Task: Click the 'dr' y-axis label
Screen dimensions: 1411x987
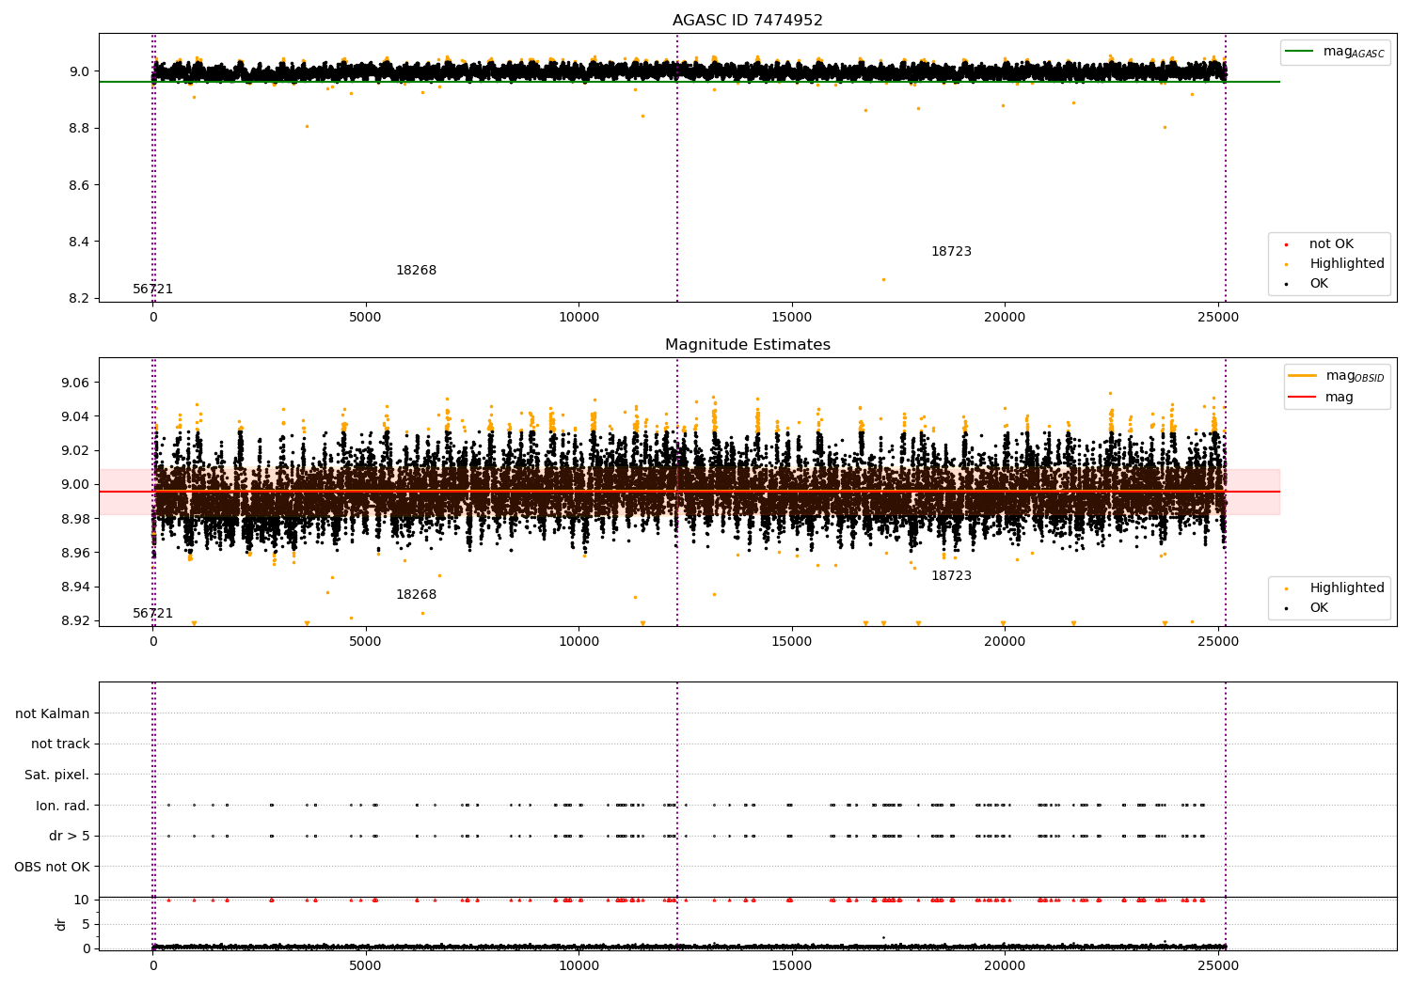Action: coord(61,924)
